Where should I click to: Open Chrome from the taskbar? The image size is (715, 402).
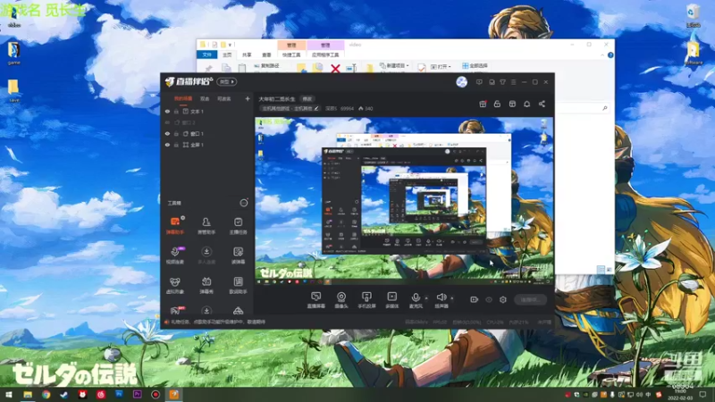pos(46,394)
